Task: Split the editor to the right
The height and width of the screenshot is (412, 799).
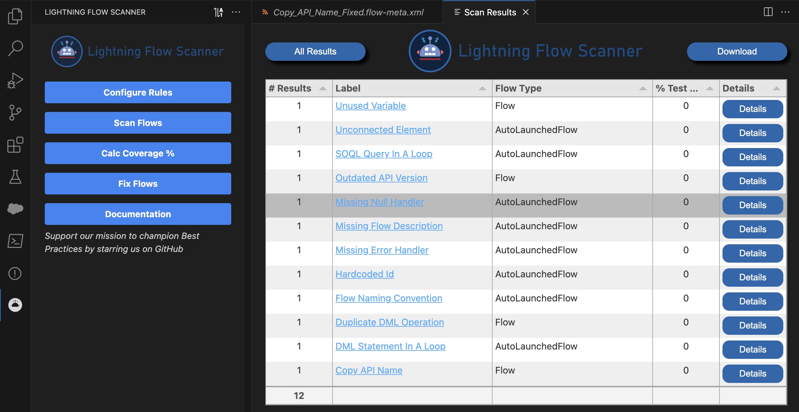Action: coord(768,12)
